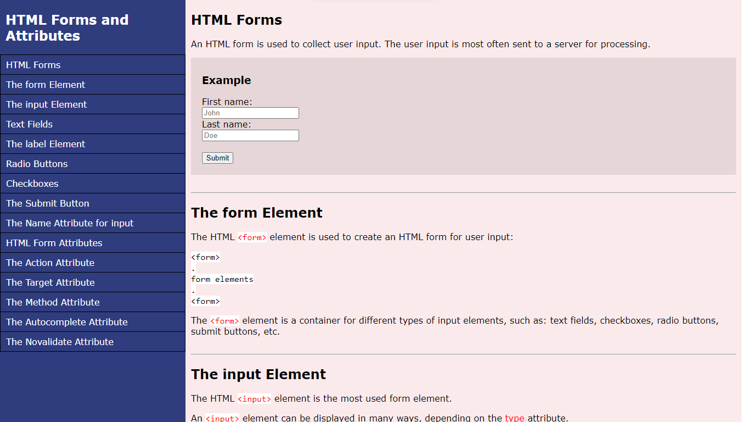
Task: Click the 'HTML Forms' main heading
Action: (x=237, y=20)
